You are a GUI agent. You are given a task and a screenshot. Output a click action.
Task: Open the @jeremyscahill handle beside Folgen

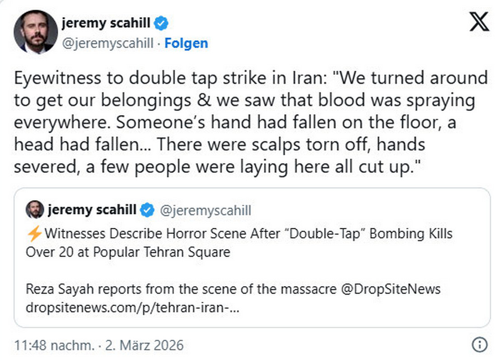(108, 43)
